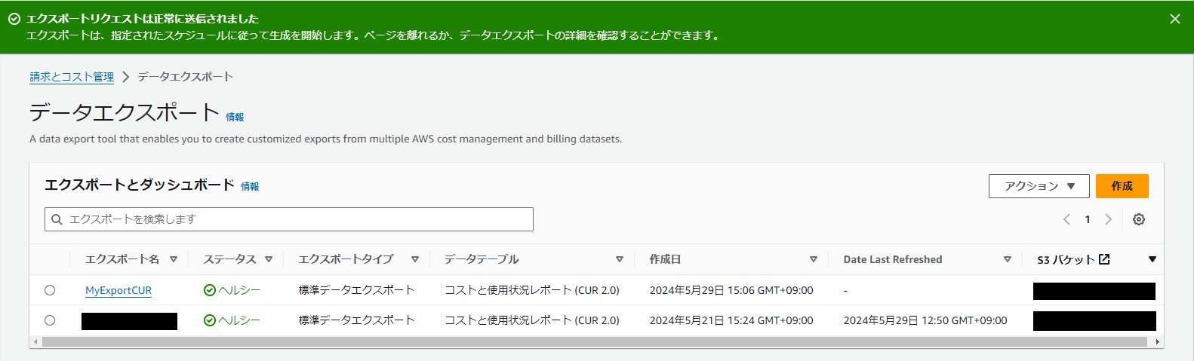Click CUR 2.0 data table cell in MyExportCUR row
This screenshot has height=361, width=1194.
point(532,290)
